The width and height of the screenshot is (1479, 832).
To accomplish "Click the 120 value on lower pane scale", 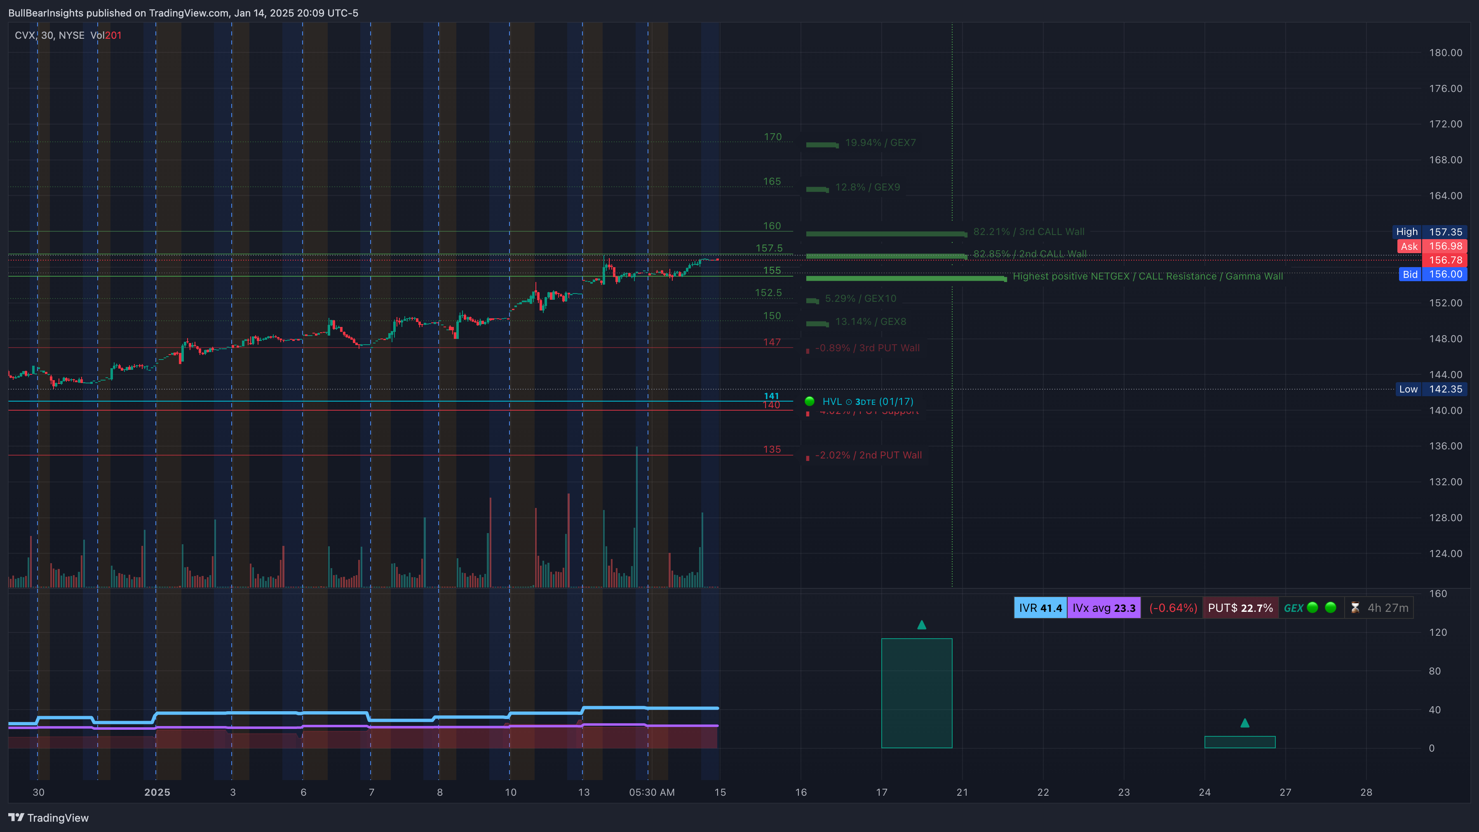I will click(1438, 632).
